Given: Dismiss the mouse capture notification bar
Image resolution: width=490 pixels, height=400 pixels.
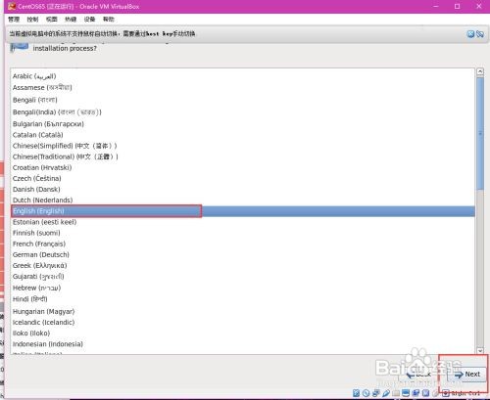Looking at the screenshot, I should click(x=470, y=33).
